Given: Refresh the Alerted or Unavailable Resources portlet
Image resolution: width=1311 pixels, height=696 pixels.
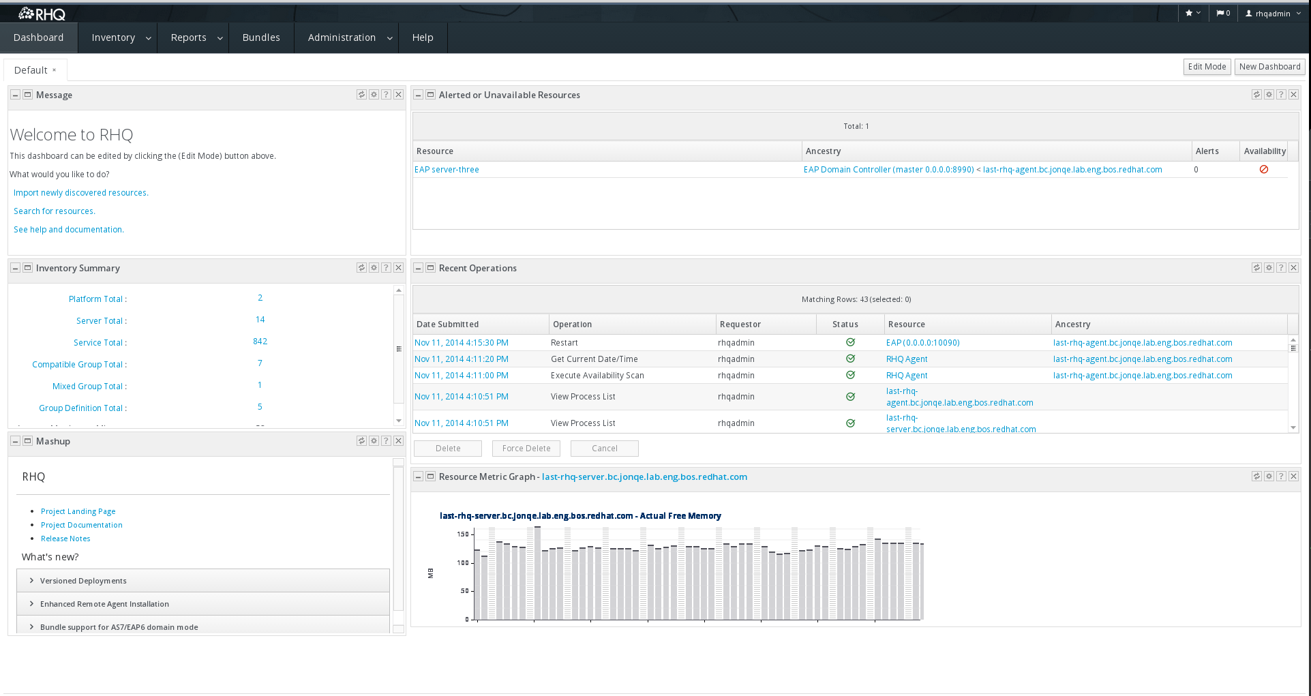Looking at the screenshot, I should [x=1256, y=95].
